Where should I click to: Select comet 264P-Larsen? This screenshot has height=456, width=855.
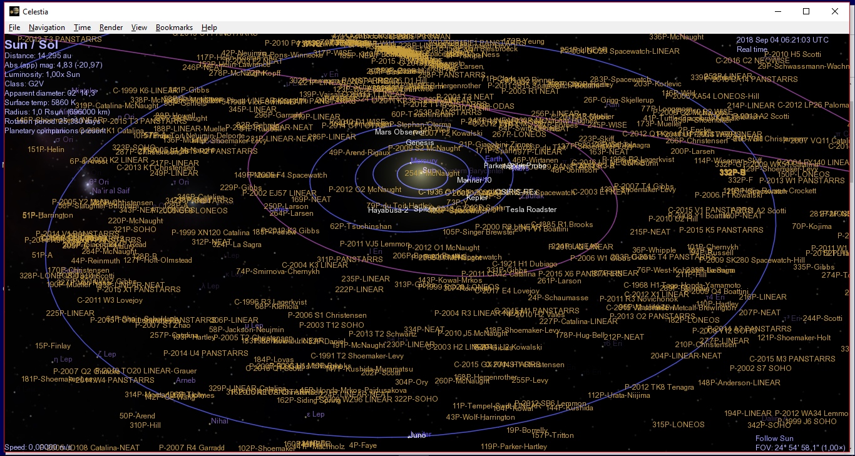point(291,213)
